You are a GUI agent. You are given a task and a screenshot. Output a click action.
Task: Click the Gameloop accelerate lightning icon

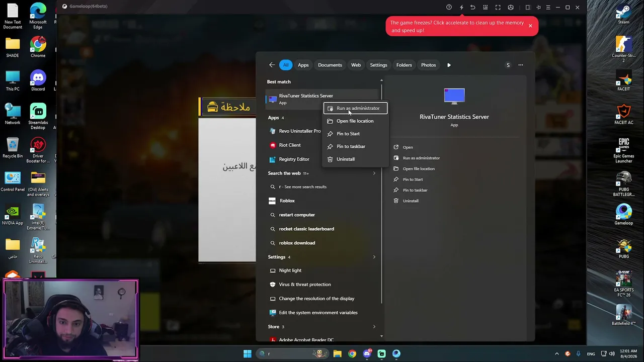click(461, 8)
